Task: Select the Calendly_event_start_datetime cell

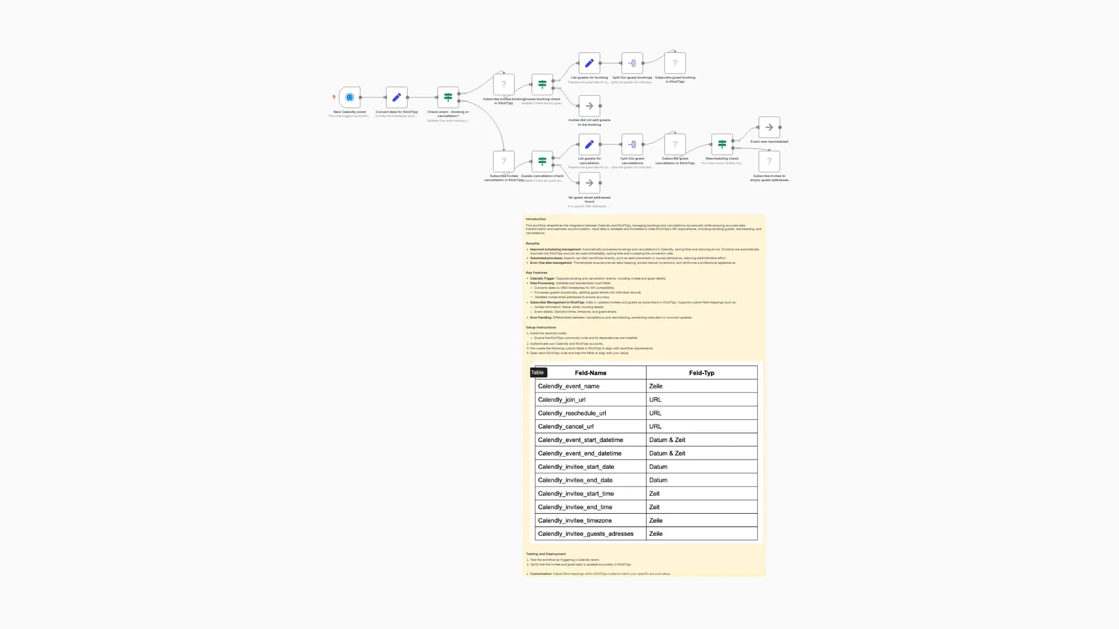Action: click(590, 440)
